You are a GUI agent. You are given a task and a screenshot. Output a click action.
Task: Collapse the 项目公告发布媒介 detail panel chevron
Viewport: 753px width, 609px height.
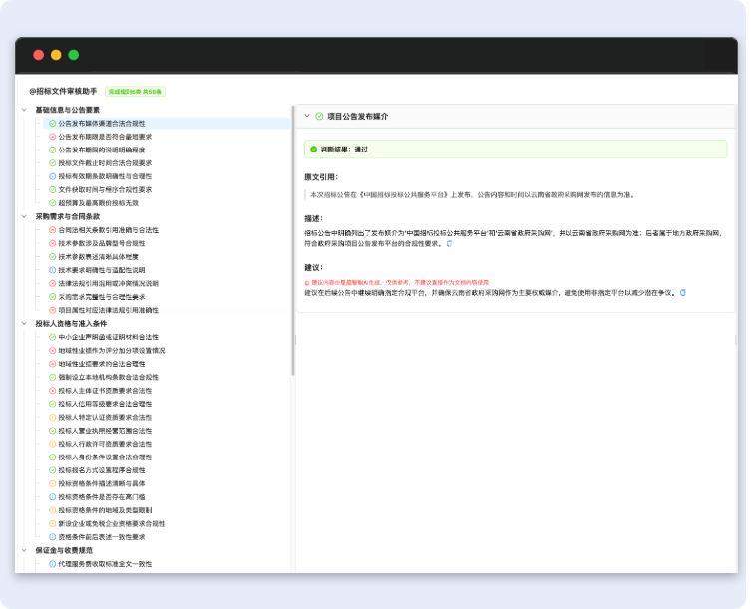pyautogui.click(x=307, y=117)
